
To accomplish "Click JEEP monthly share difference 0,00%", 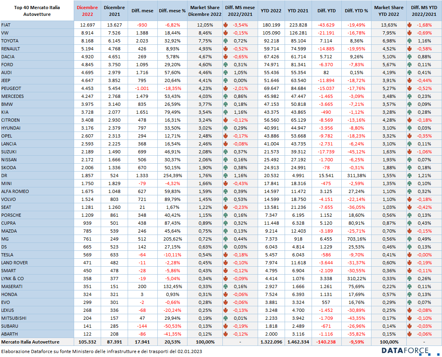I will 240,80.
